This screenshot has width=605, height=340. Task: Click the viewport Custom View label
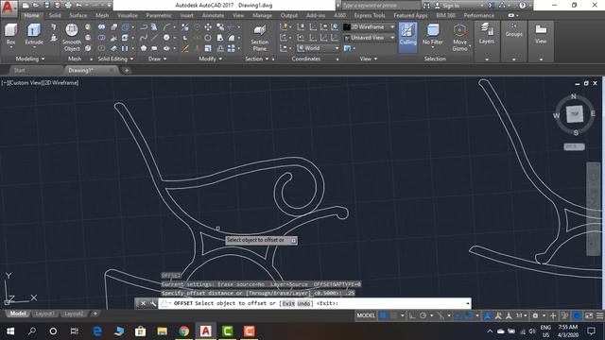pos(25,82)
